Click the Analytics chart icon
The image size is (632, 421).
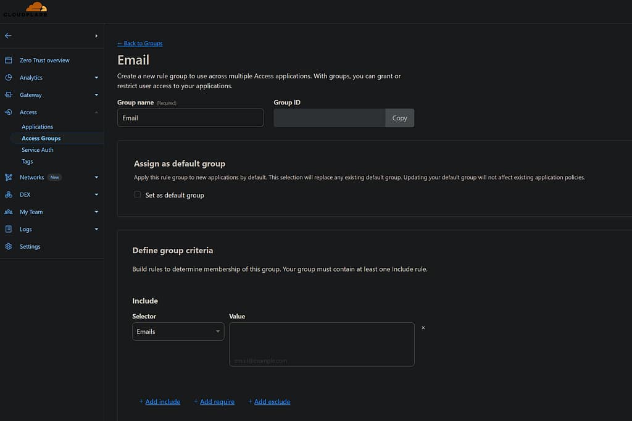click(8, 78)
